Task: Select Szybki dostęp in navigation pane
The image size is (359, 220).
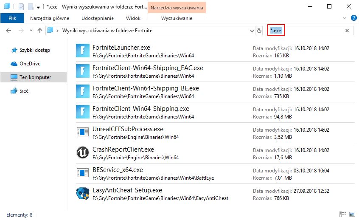Action: coord(34,50)
